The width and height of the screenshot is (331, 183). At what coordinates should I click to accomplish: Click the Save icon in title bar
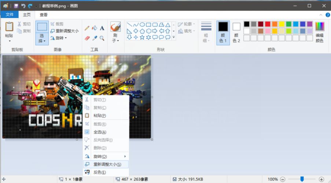click(x=16, y=6)
